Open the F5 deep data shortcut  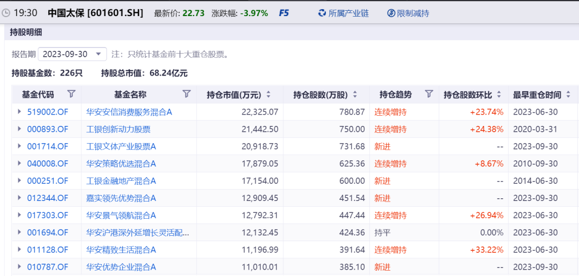tap(284, 13)
